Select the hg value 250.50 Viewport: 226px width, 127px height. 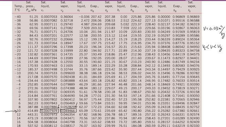tap(150, 92)
